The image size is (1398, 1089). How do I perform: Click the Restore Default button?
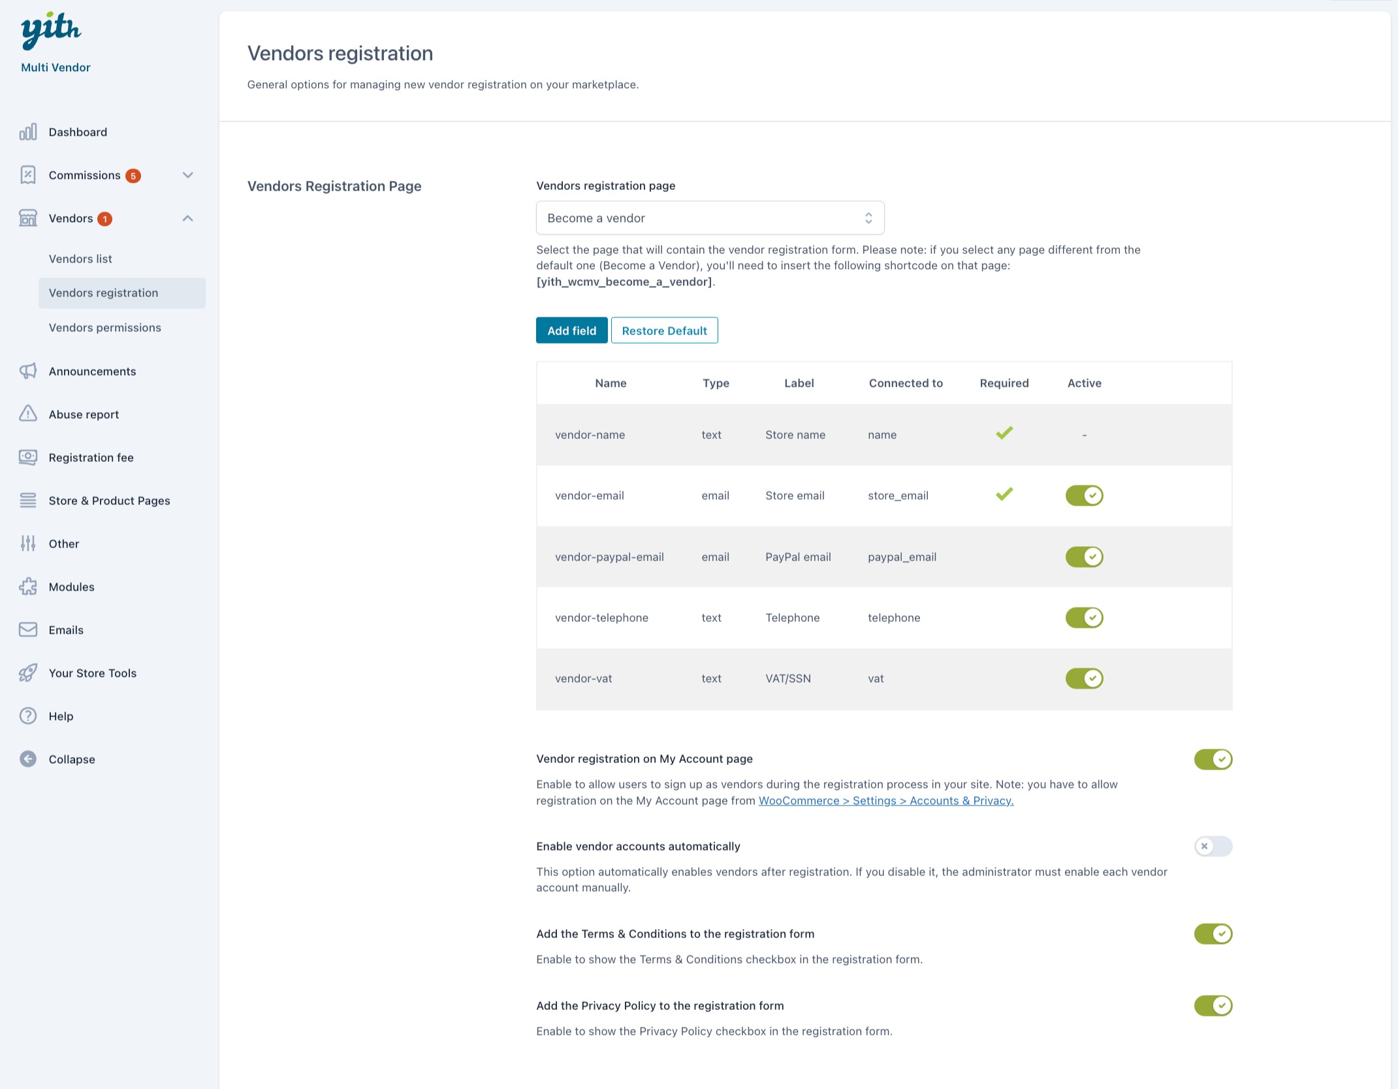664,331
